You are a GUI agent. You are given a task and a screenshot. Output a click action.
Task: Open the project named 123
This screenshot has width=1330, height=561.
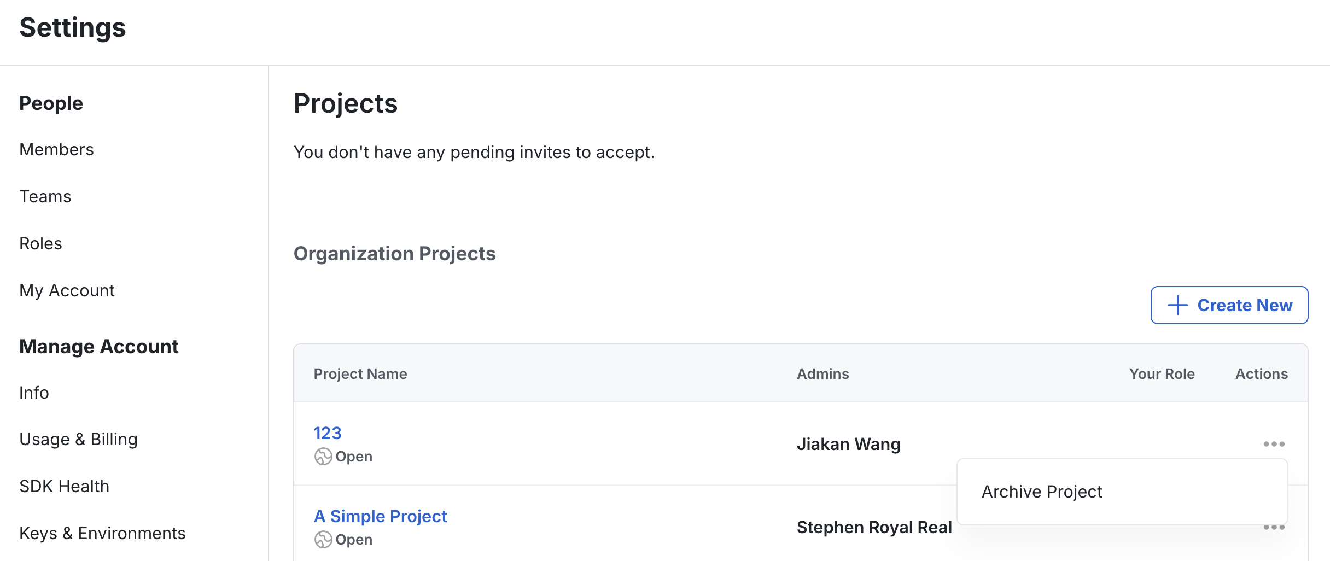point(327,433)
